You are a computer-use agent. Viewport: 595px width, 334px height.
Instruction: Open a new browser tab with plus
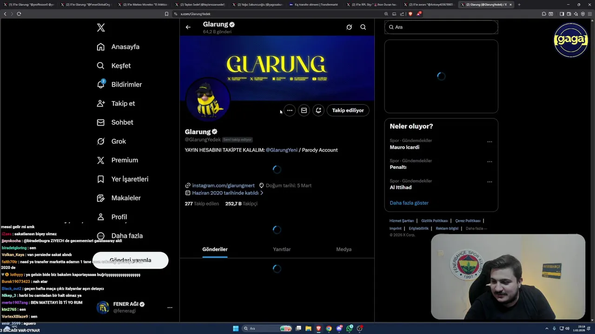pos(519,5)
